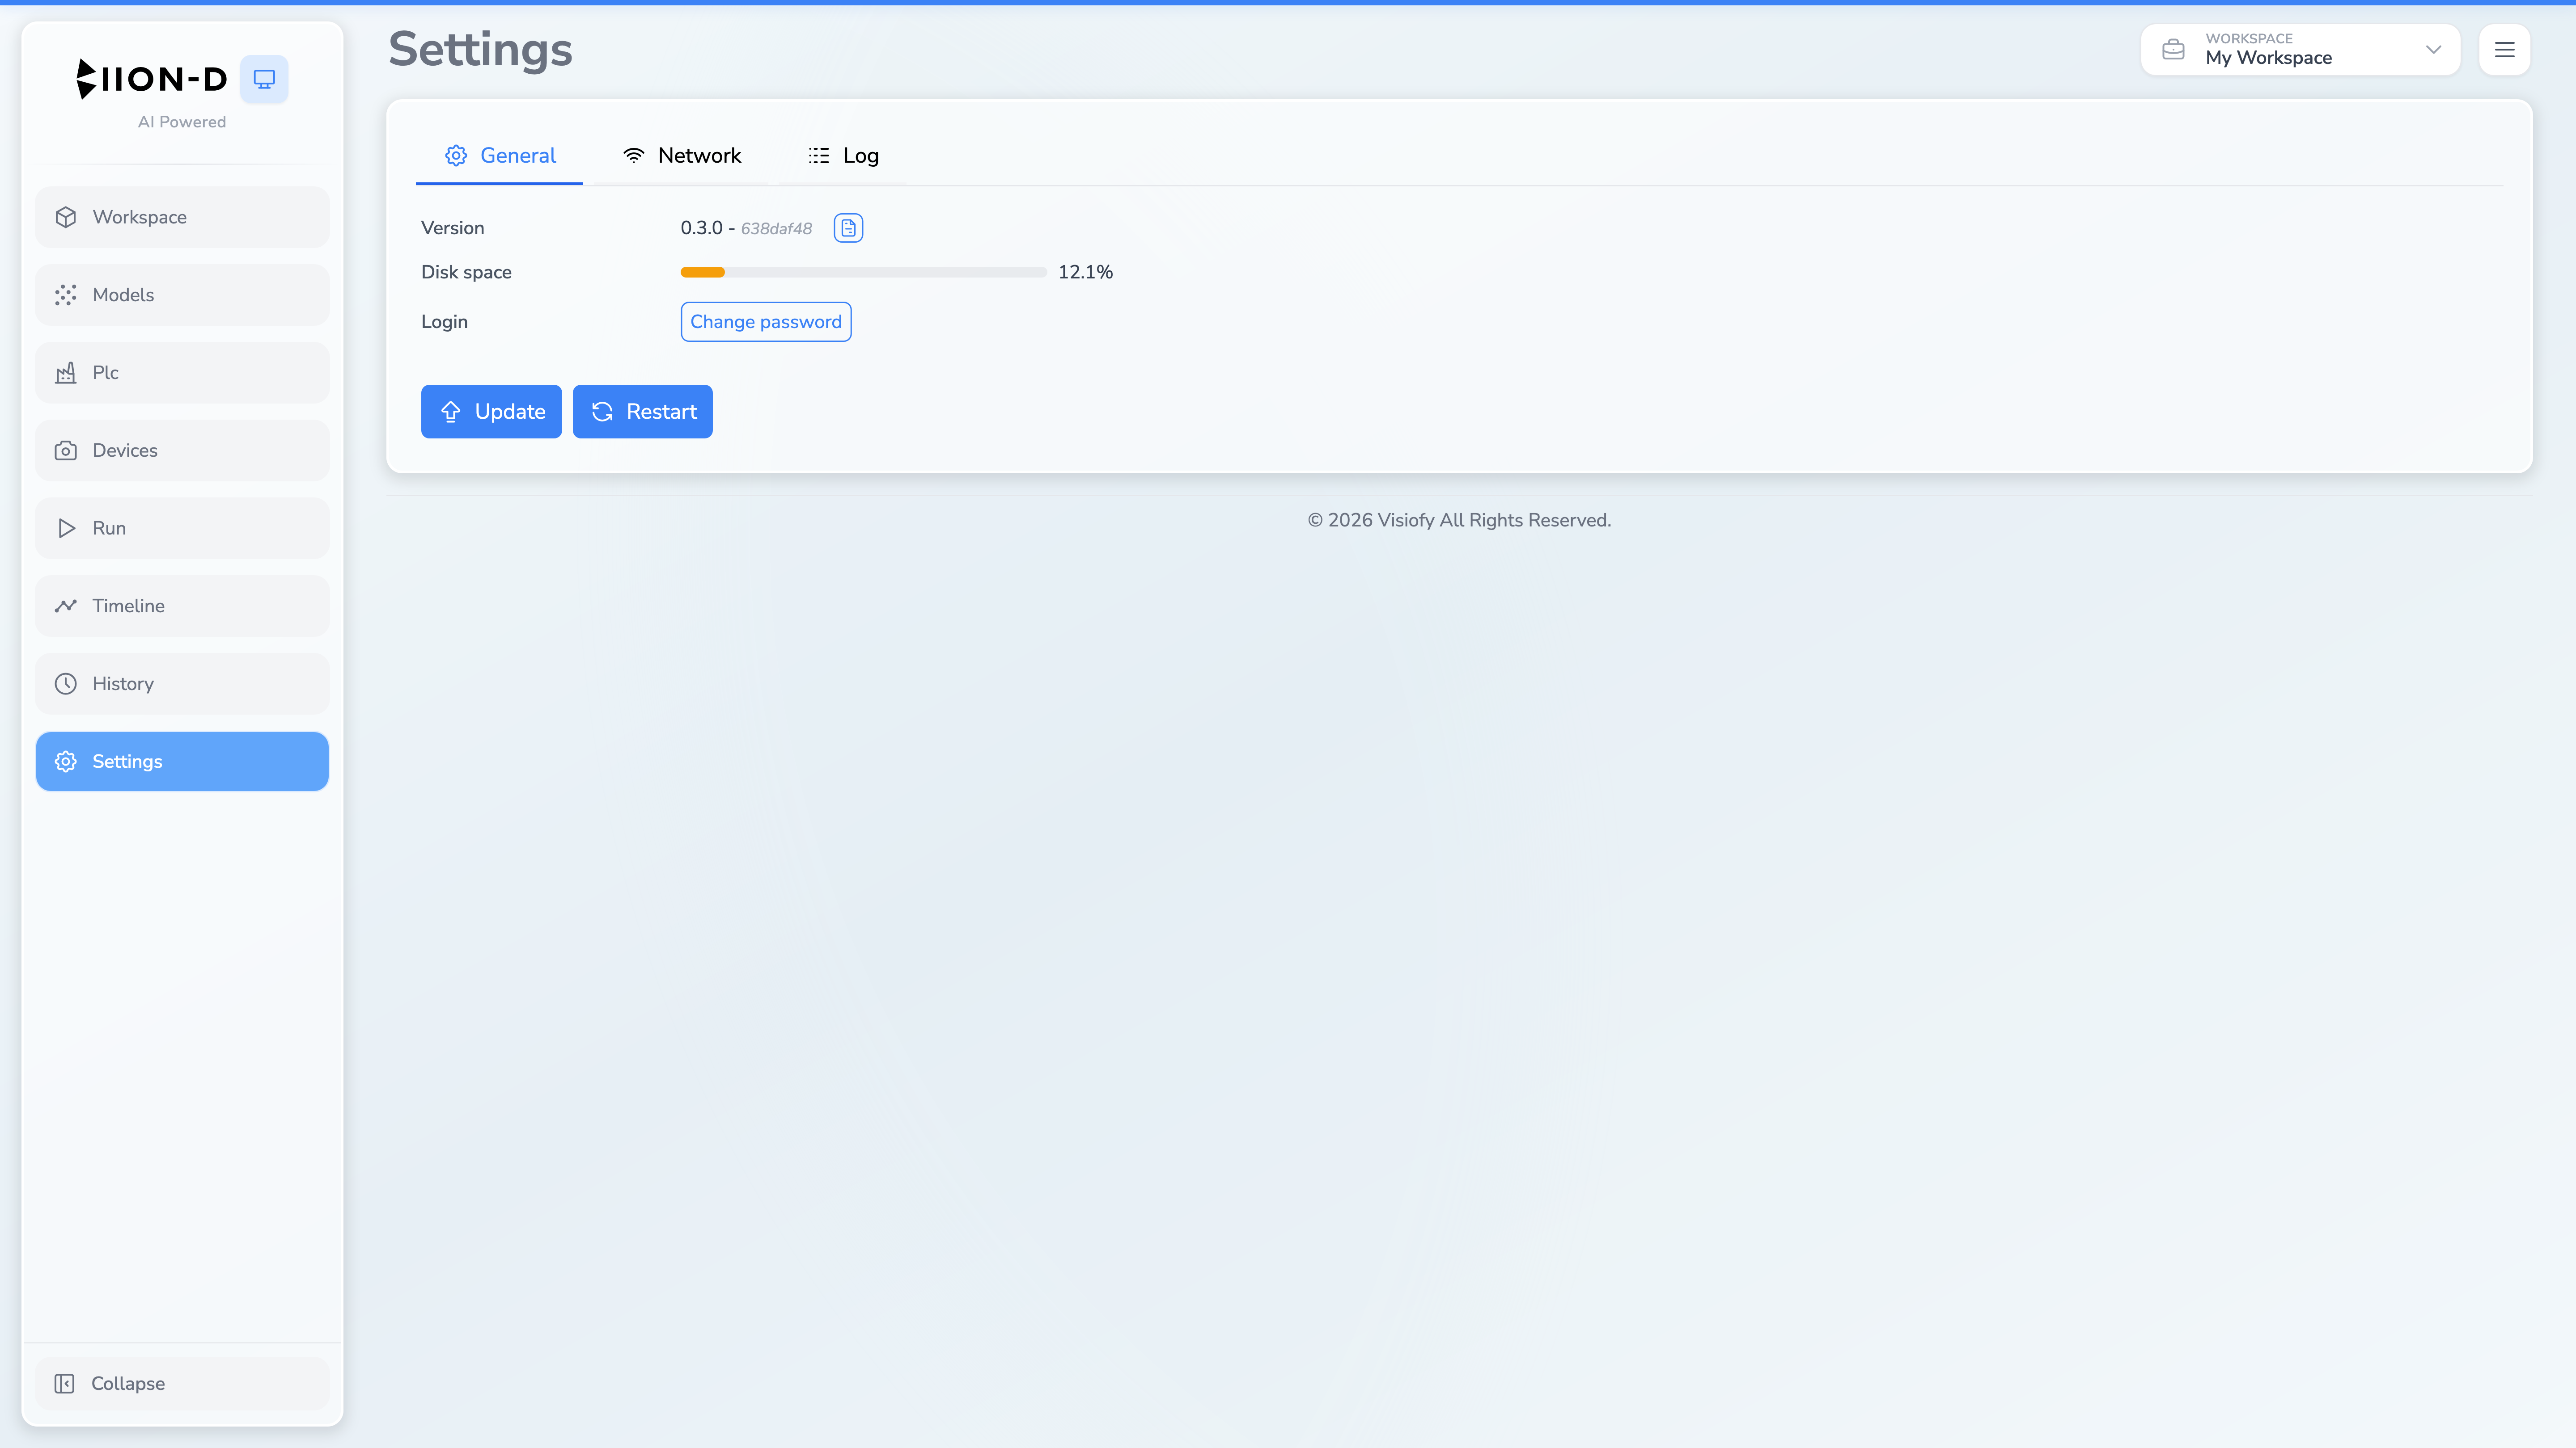This screenshot has height=1448, width=2576.
Task: Click the Version label
Action: 452,228
